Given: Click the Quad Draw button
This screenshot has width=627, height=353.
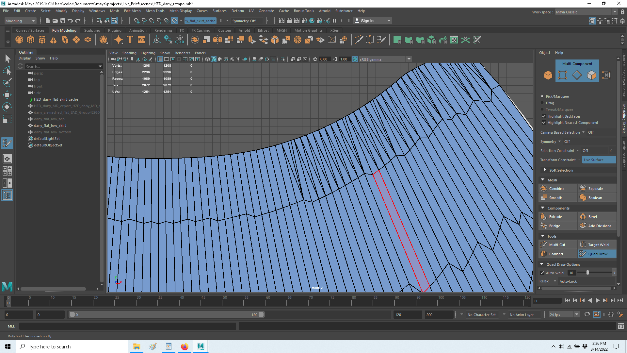Looking at the screenshot, I should [597, 254].
